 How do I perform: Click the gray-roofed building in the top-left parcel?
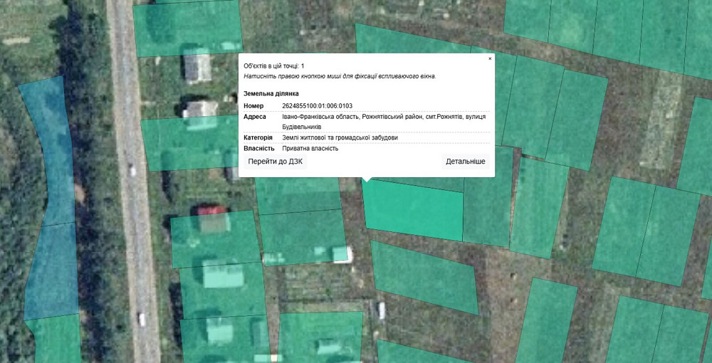point(197,68)
